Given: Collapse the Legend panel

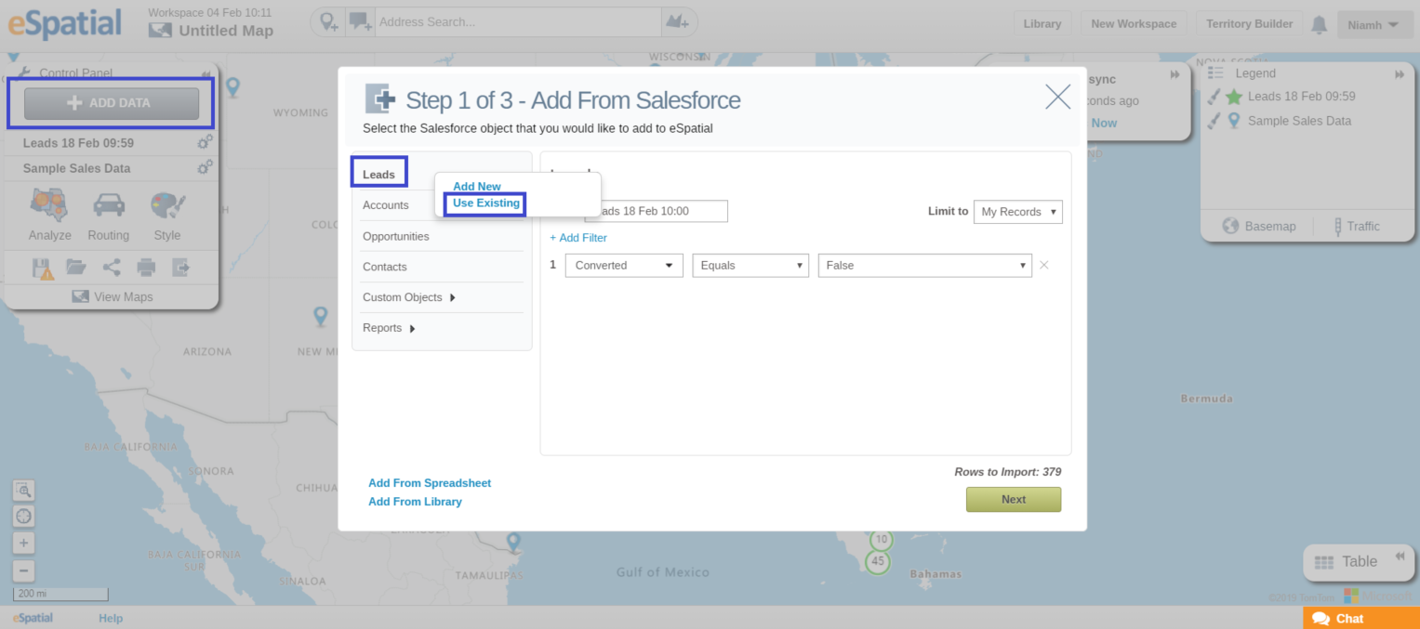Looking at the screenshot, I should (x=1399, y=74).
